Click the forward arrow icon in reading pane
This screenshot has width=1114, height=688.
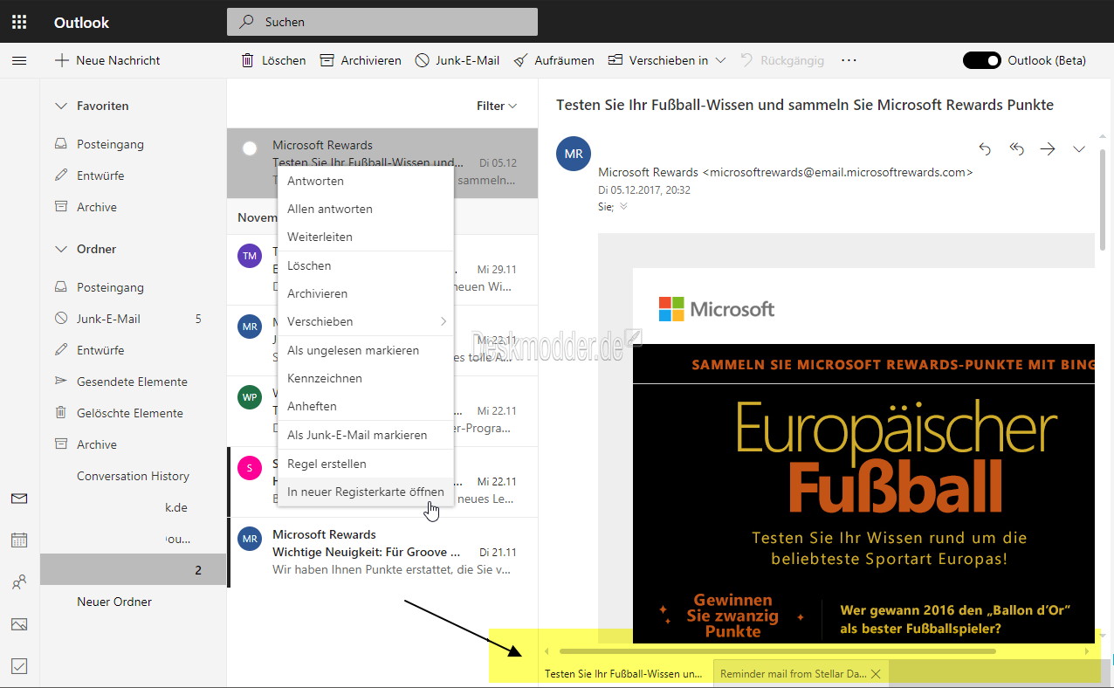pos(1048,149)
